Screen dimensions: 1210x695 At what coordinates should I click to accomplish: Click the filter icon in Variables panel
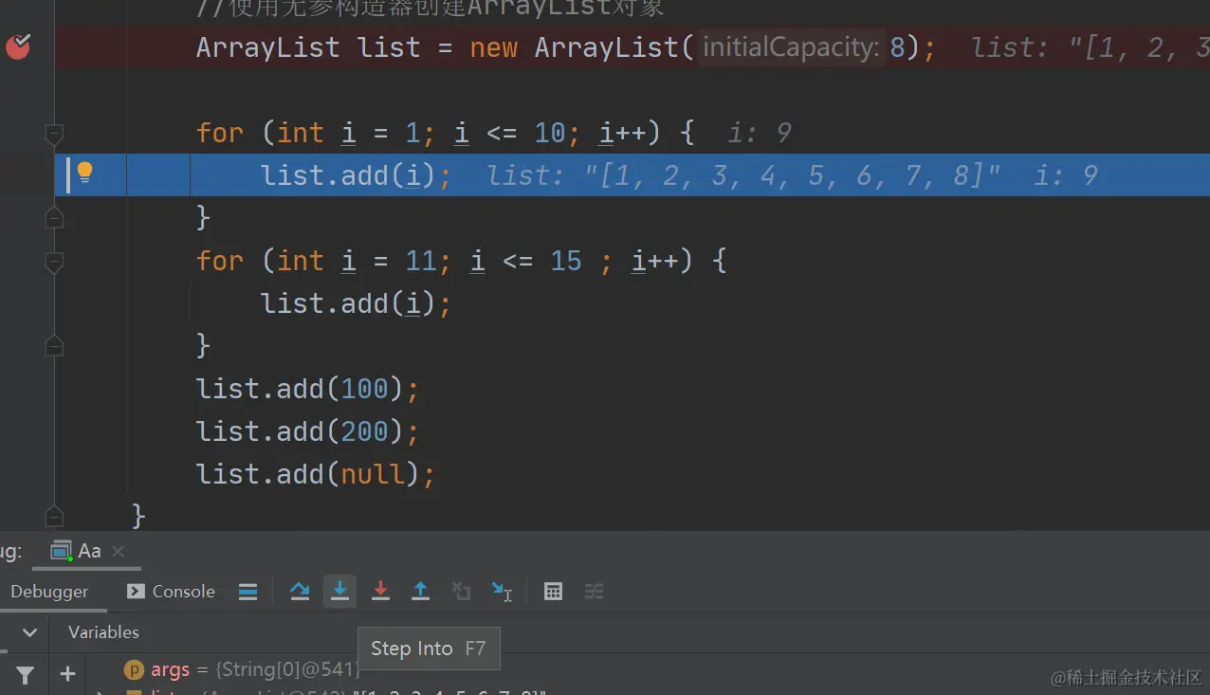click(x=25, y=675)
